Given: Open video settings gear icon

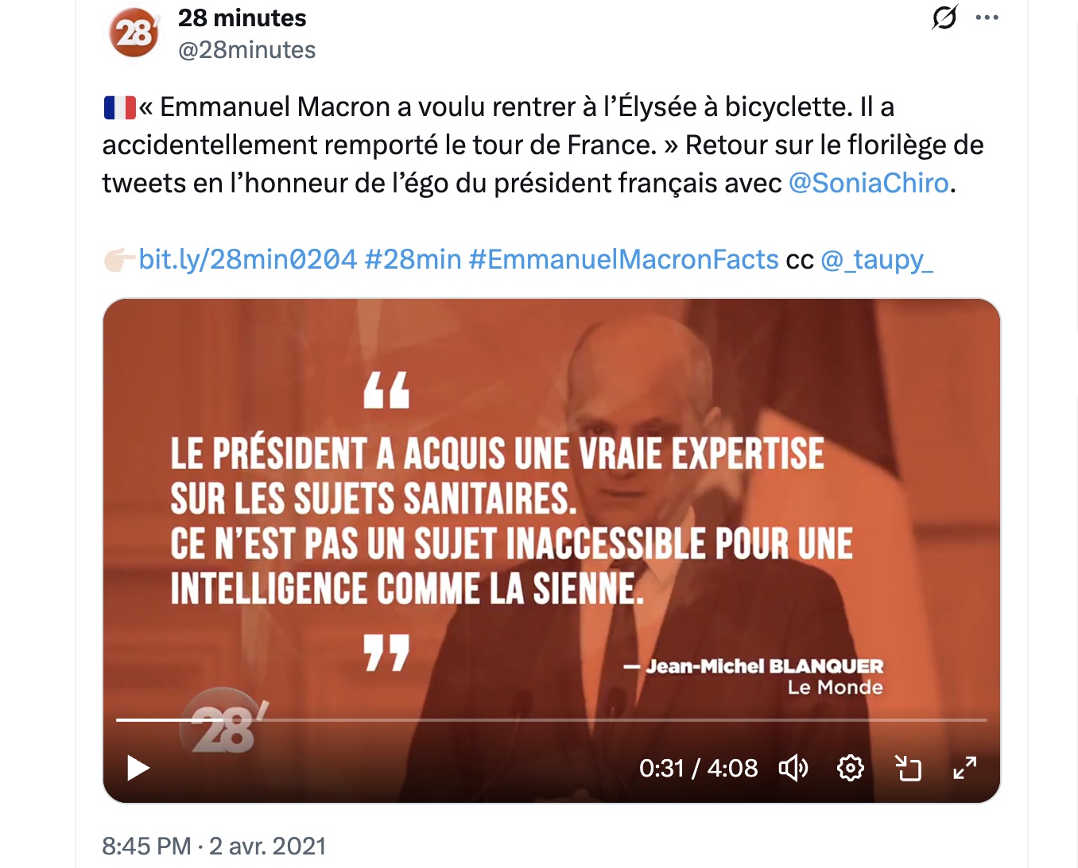Looking at the screenshot, I should click(x=851, y=768).
